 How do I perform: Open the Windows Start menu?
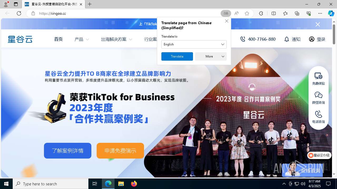click(x=6, y=184)
